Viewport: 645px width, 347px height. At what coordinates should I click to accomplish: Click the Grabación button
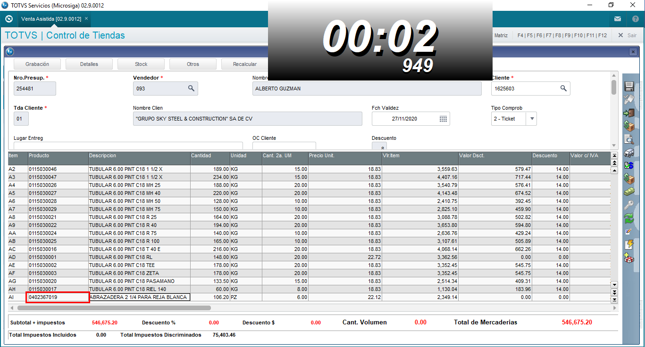point(37,64)
